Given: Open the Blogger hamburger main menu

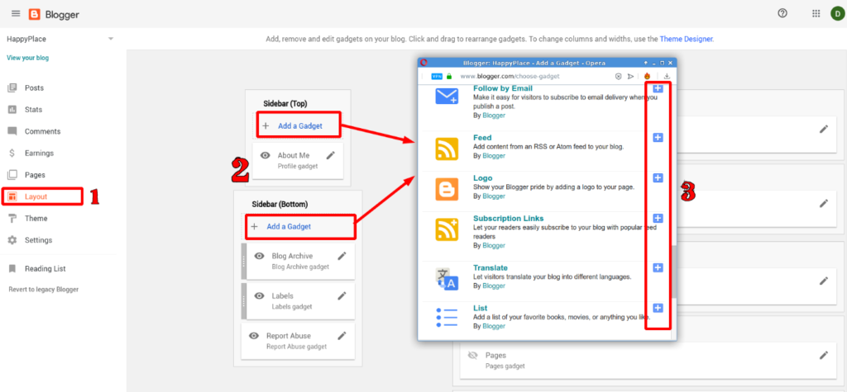Looking at the screenshot, I should tap(16, 14).
